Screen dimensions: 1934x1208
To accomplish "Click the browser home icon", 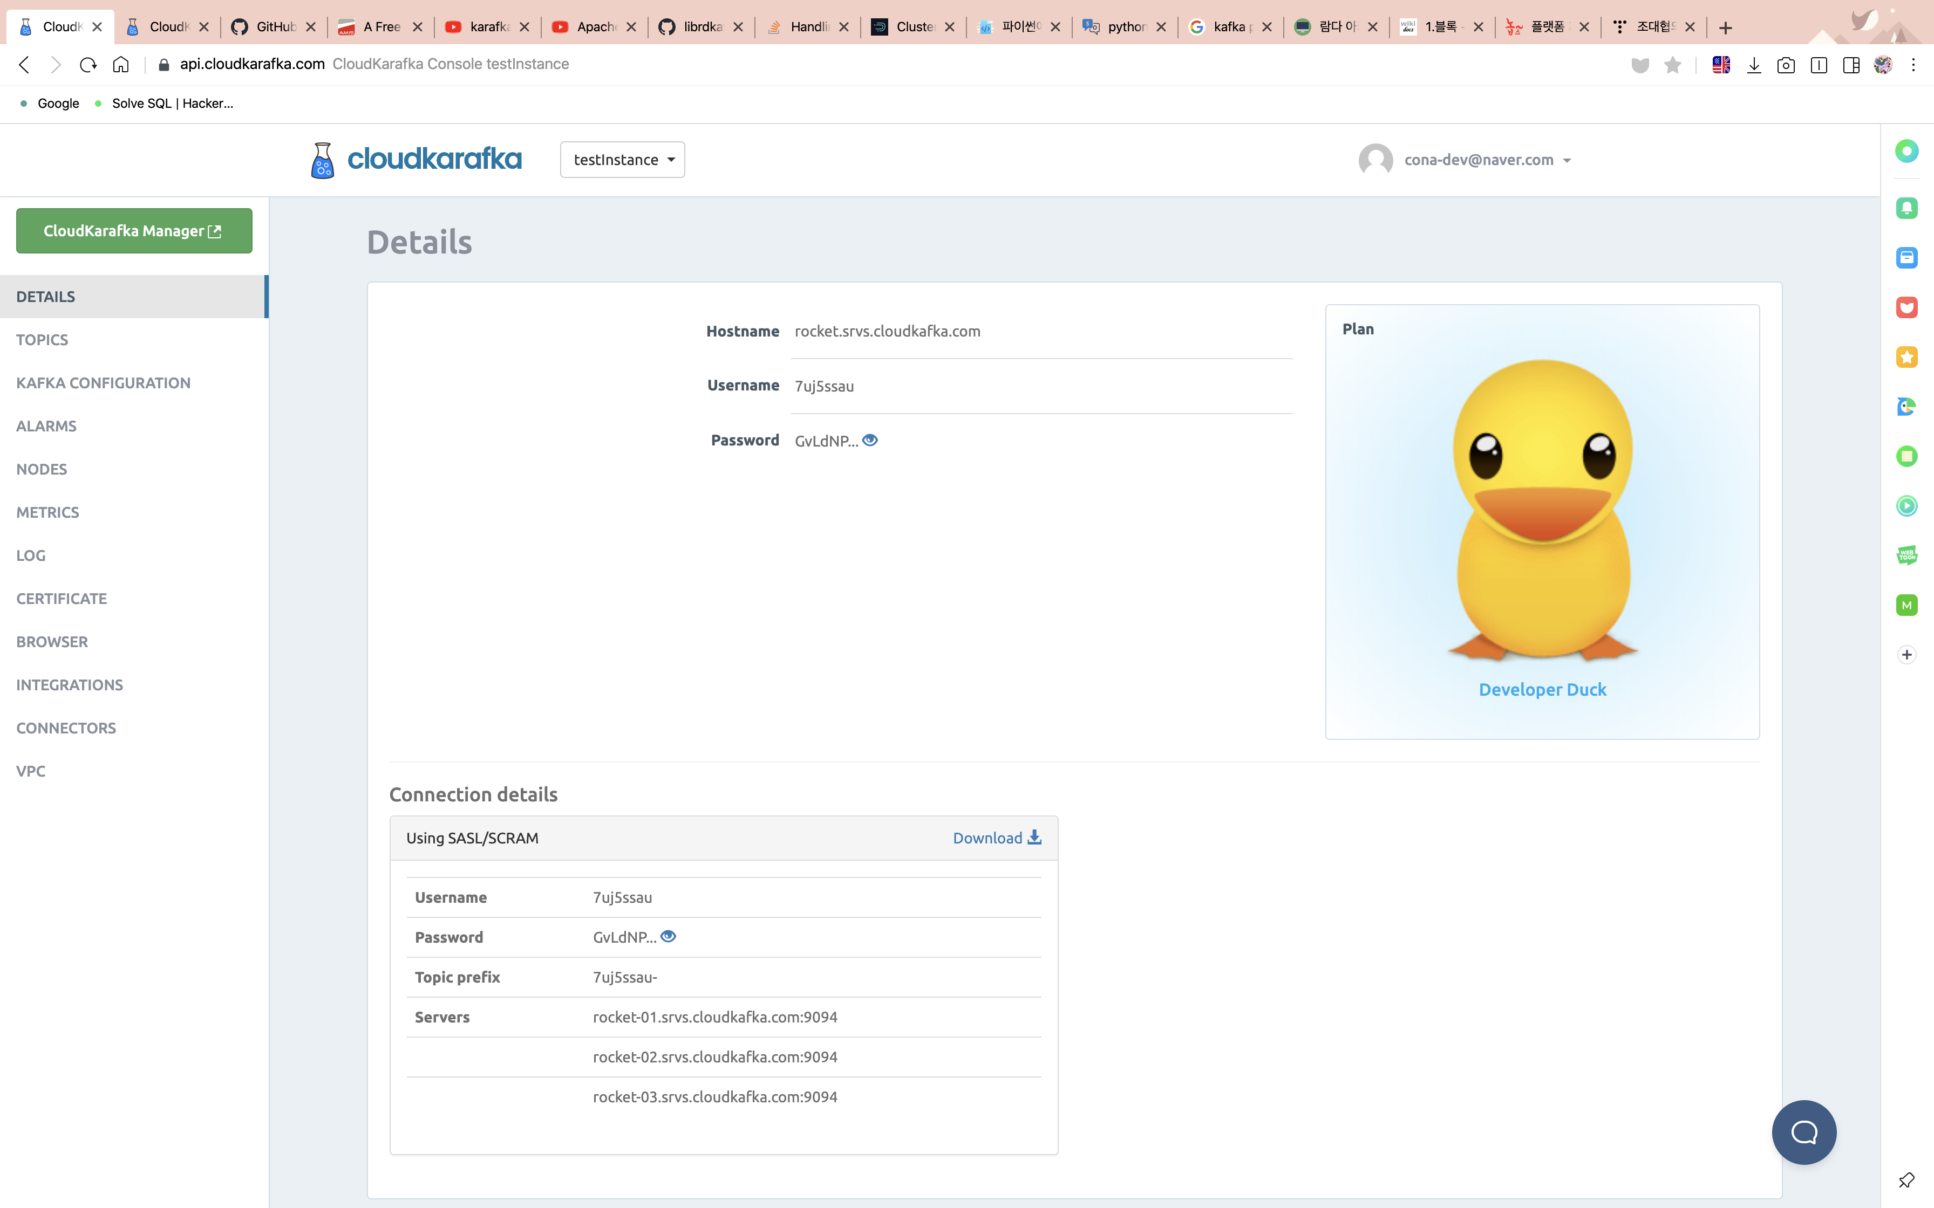I will pos(121,65).
